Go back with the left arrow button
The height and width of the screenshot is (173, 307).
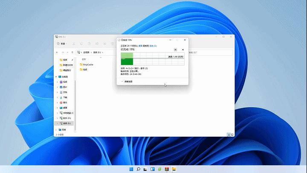tap(57, 53)
